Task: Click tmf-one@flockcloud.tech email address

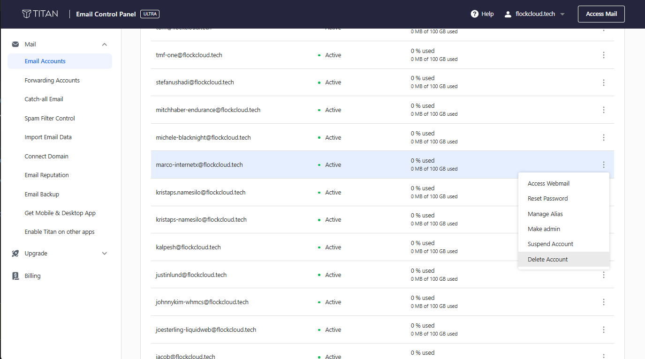Action: (189, 55)
